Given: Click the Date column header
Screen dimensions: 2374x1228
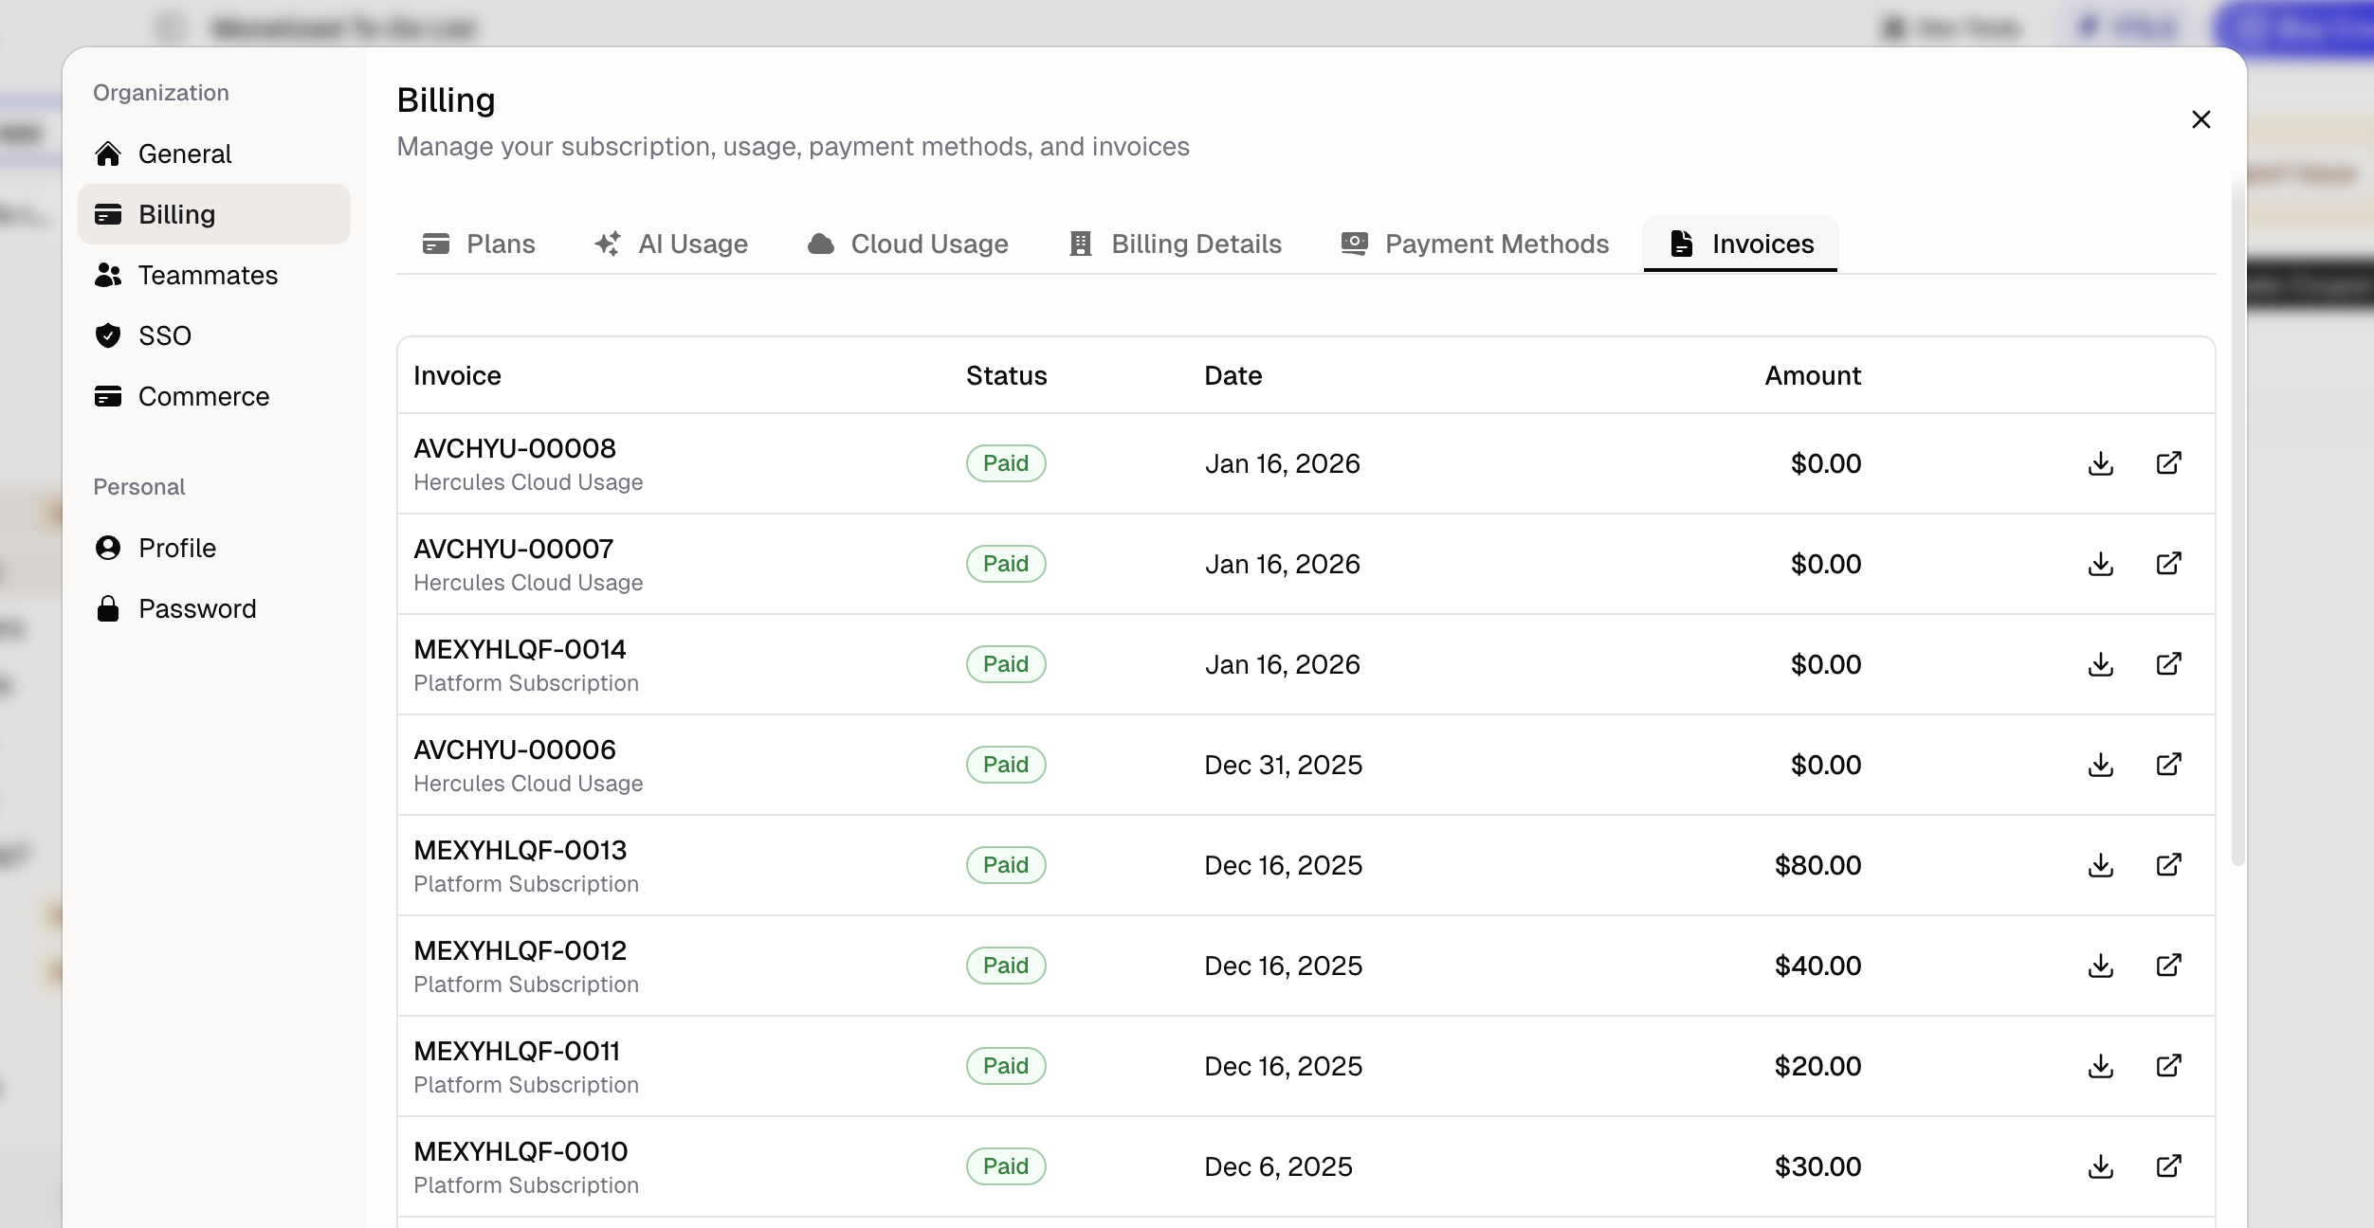Looking at the screenshot, I should coord(1233,375).
